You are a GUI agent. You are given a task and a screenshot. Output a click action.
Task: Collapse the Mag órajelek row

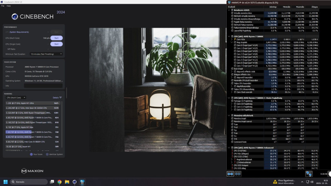point(232,42)
